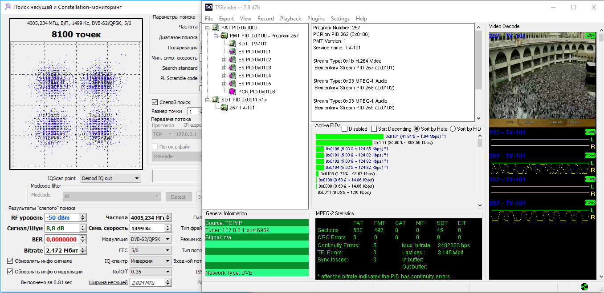The height and width of the screenshot is (293, 604).
Task: Enable the Sort Decending checkbox
Action: click(x=374, y=129)
